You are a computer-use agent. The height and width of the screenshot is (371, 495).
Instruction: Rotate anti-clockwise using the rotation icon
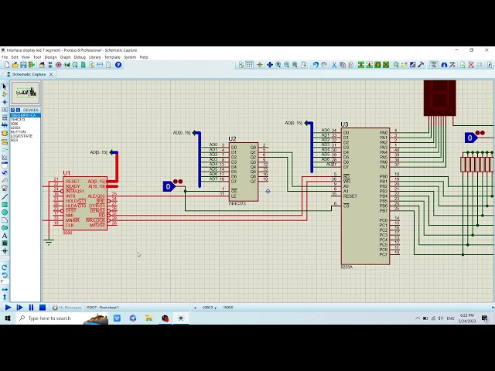[5, 275]
